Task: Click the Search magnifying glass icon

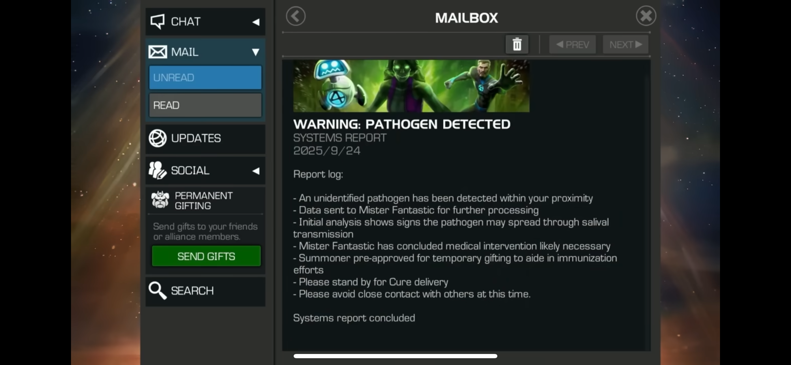Action: pyautogui.click(x=158, y=290)
